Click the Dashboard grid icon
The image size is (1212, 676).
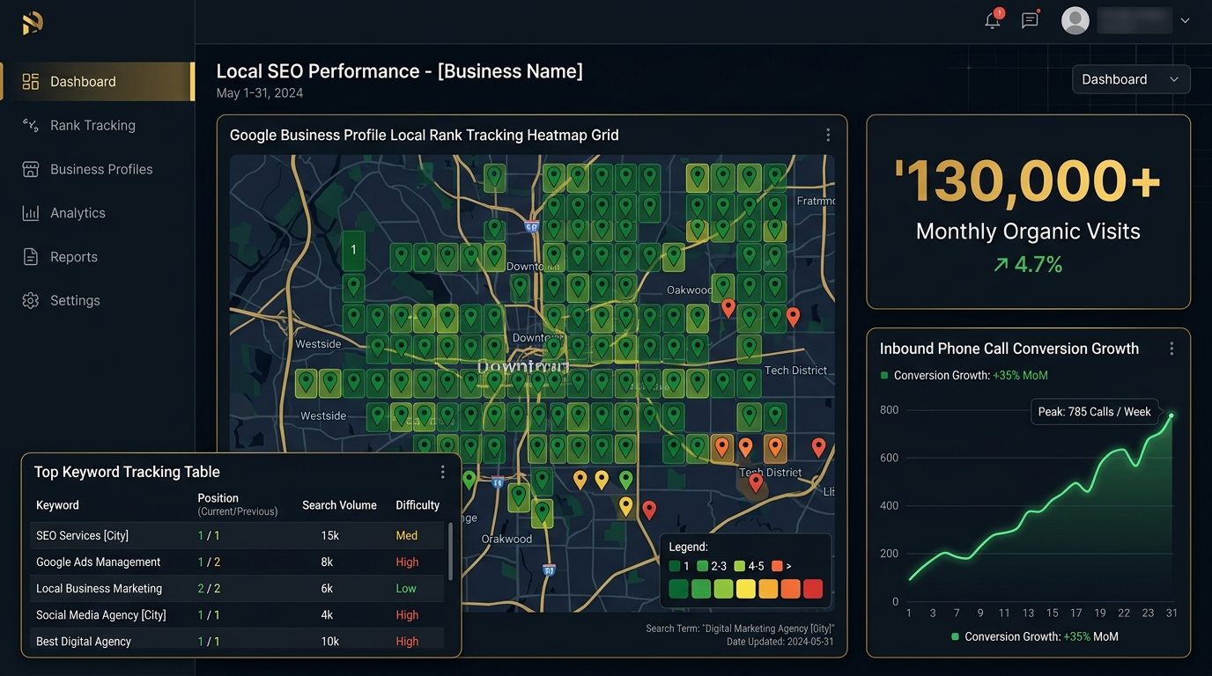coord(31,82)
